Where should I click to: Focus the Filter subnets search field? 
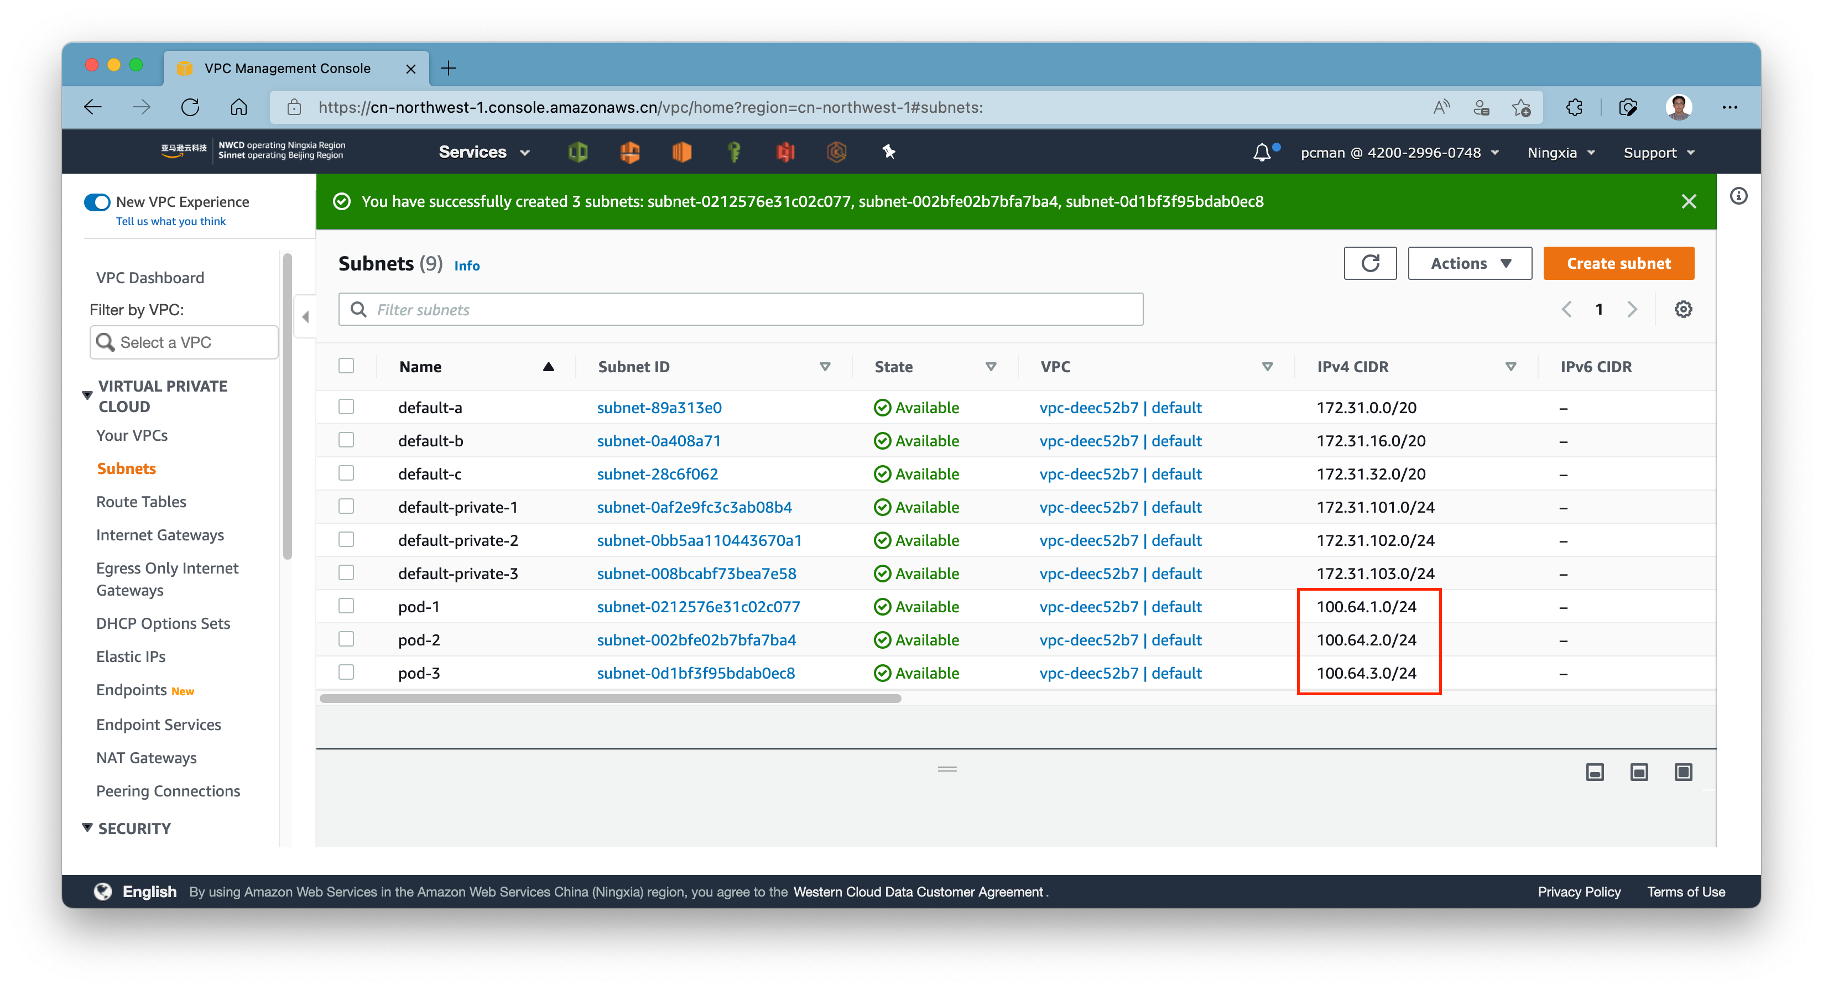click(740, 309)
